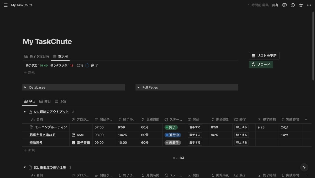Open the 物語思考 task
Image resolution: width=315 pixels, height=178 pixels.
pyautogui.click(x=36, y=143)
